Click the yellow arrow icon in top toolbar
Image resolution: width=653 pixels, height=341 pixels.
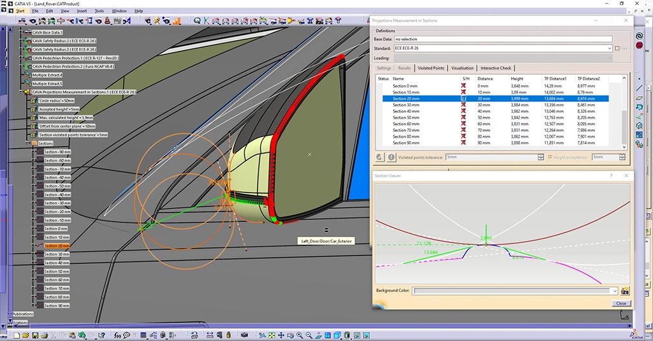(x=291, y=20)
